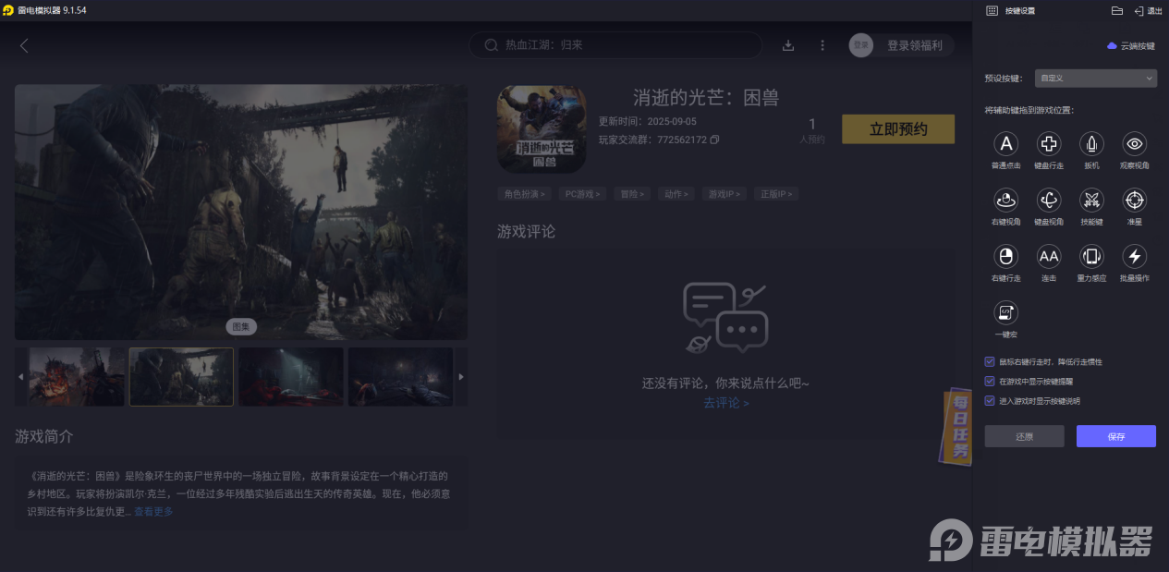Open the three-dot more options menu
This screenshot has height=572, width=1169.
pyautogui.click(x=822, y=45)
